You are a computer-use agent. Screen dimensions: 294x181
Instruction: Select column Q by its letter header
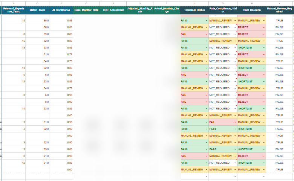pyautogui.click(x=86, y=3)
